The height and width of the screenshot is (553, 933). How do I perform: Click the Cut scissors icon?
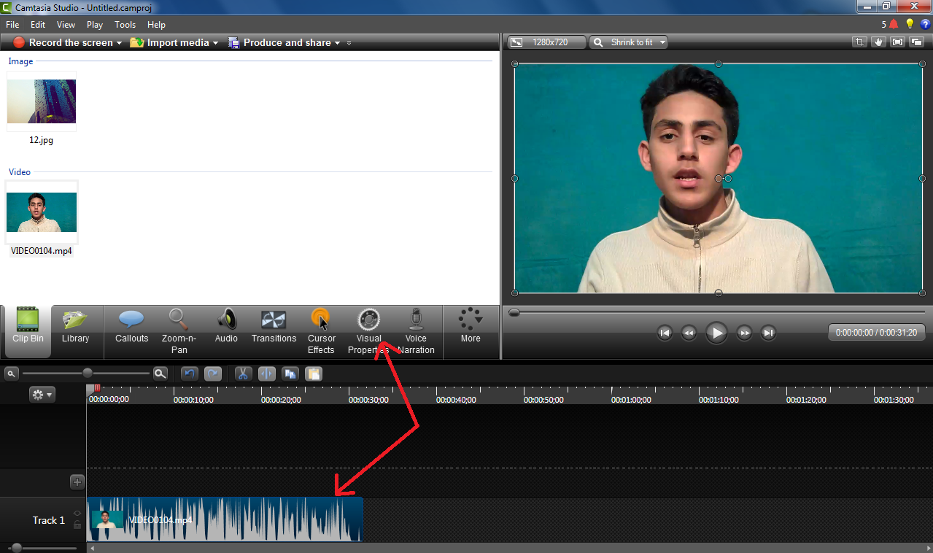click(244, 374)
